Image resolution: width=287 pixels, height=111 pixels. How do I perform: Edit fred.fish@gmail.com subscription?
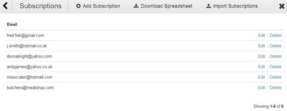coord(261,36)
